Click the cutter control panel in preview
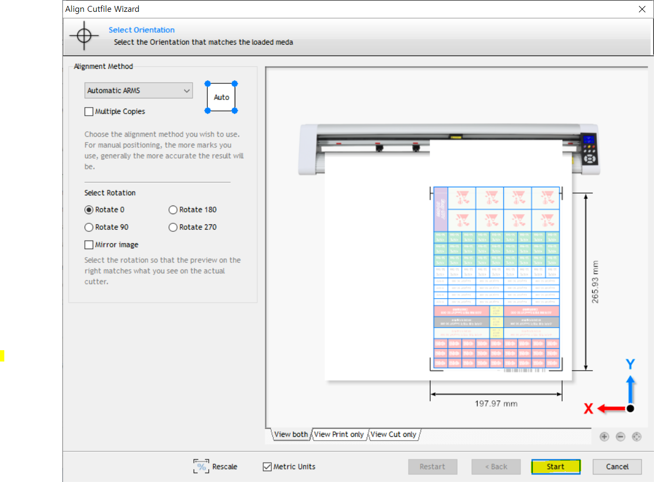Image resolution: width=654 pixels, height=482 pixels. coord(589,149)
